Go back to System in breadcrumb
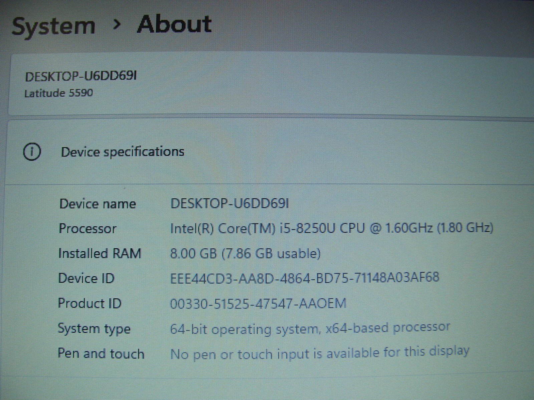Screen dimensions: 534x400 pyautogui.click(x=53, y=26)
